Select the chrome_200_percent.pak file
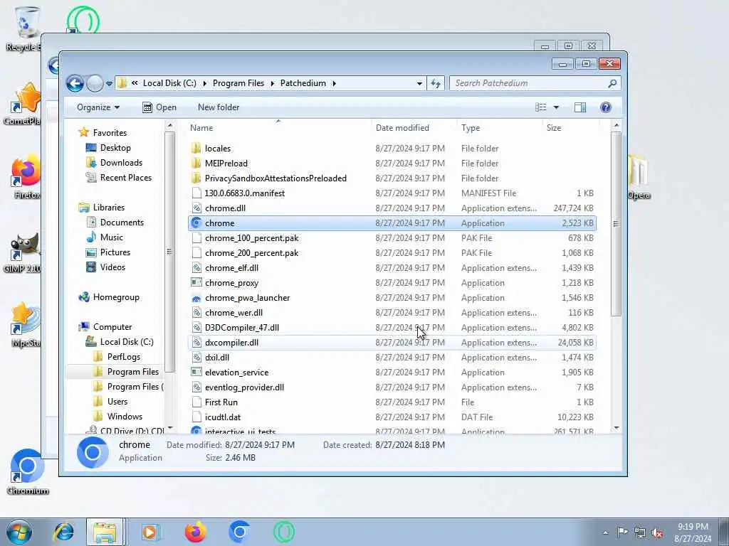The width and height of the screenshot is (729, 546). click(392, 253)
